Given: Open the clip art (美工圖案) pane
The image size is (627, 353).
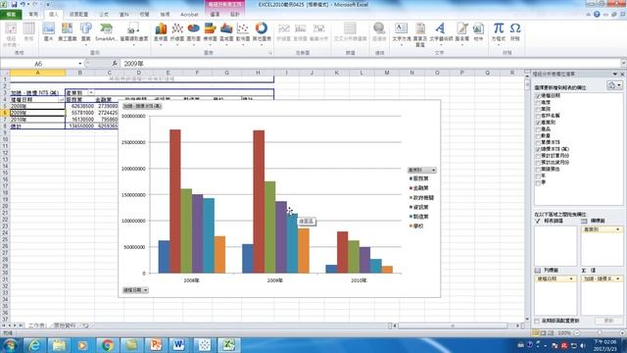Looking at the screenshot, I should (67, 31).
